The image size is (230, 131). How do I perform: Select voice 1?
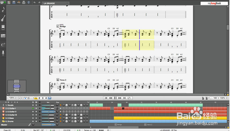[36, 98]
